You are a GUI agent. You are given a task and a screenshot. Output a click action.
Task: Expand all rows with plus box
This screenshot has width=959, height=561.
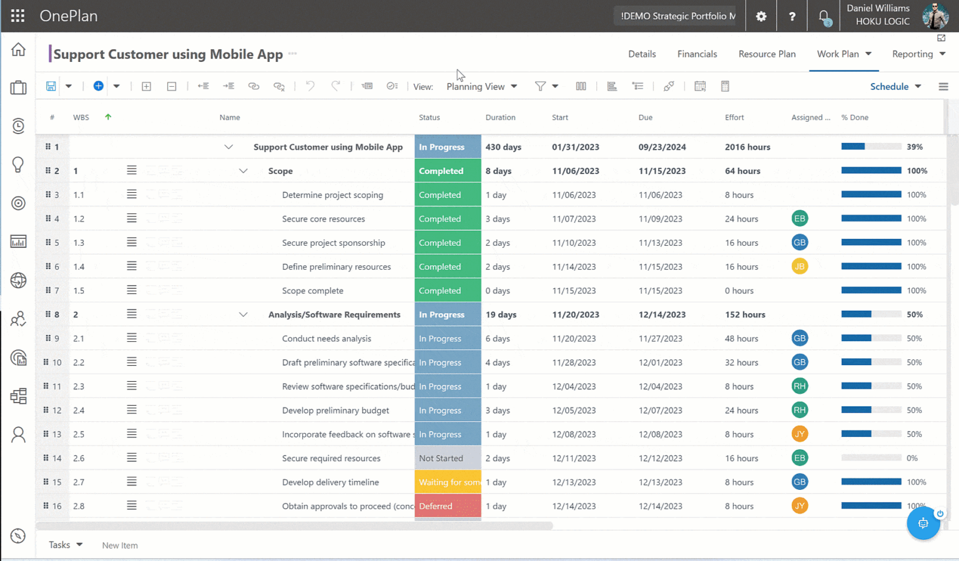click(146, 86)
